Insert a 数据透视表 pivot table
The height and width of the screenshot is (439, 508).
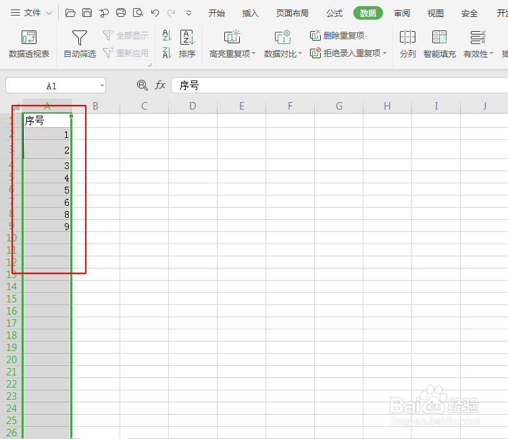[29, 44]
